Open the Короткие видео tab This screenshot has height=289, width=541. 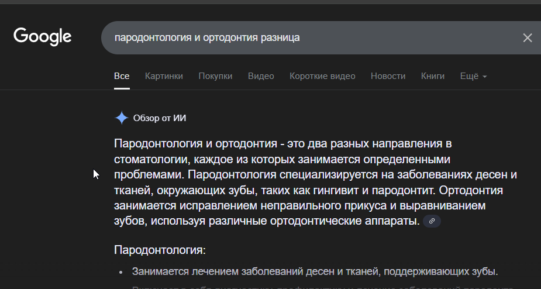coord(322,76)
